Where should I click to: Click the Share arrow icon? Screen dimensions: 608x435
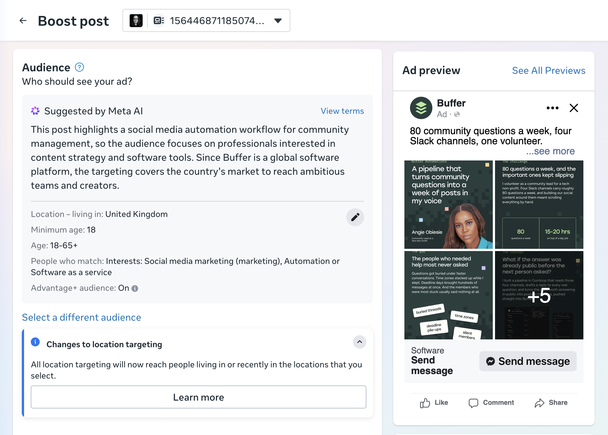coord(539,403)
